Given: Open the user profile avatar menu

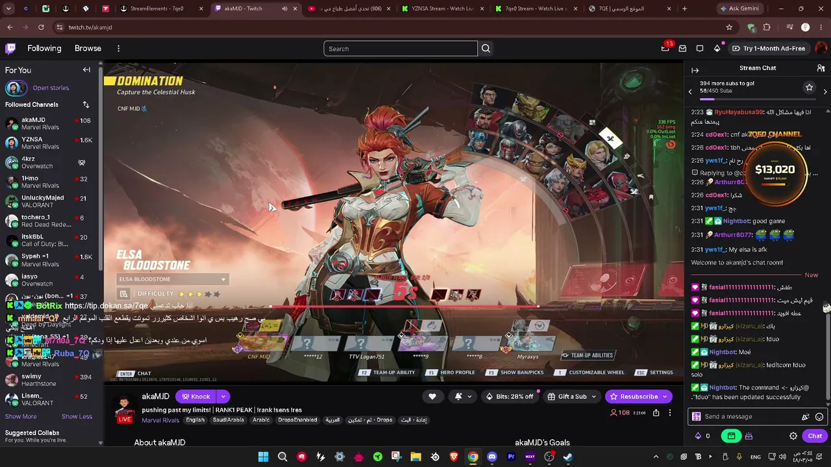Looking at the screenshot, I should click(x=821, y=49).
